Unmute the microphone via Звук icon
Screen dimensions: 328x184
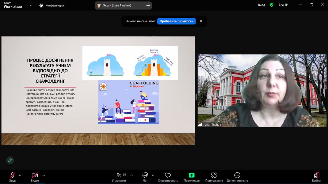point(12,175)
